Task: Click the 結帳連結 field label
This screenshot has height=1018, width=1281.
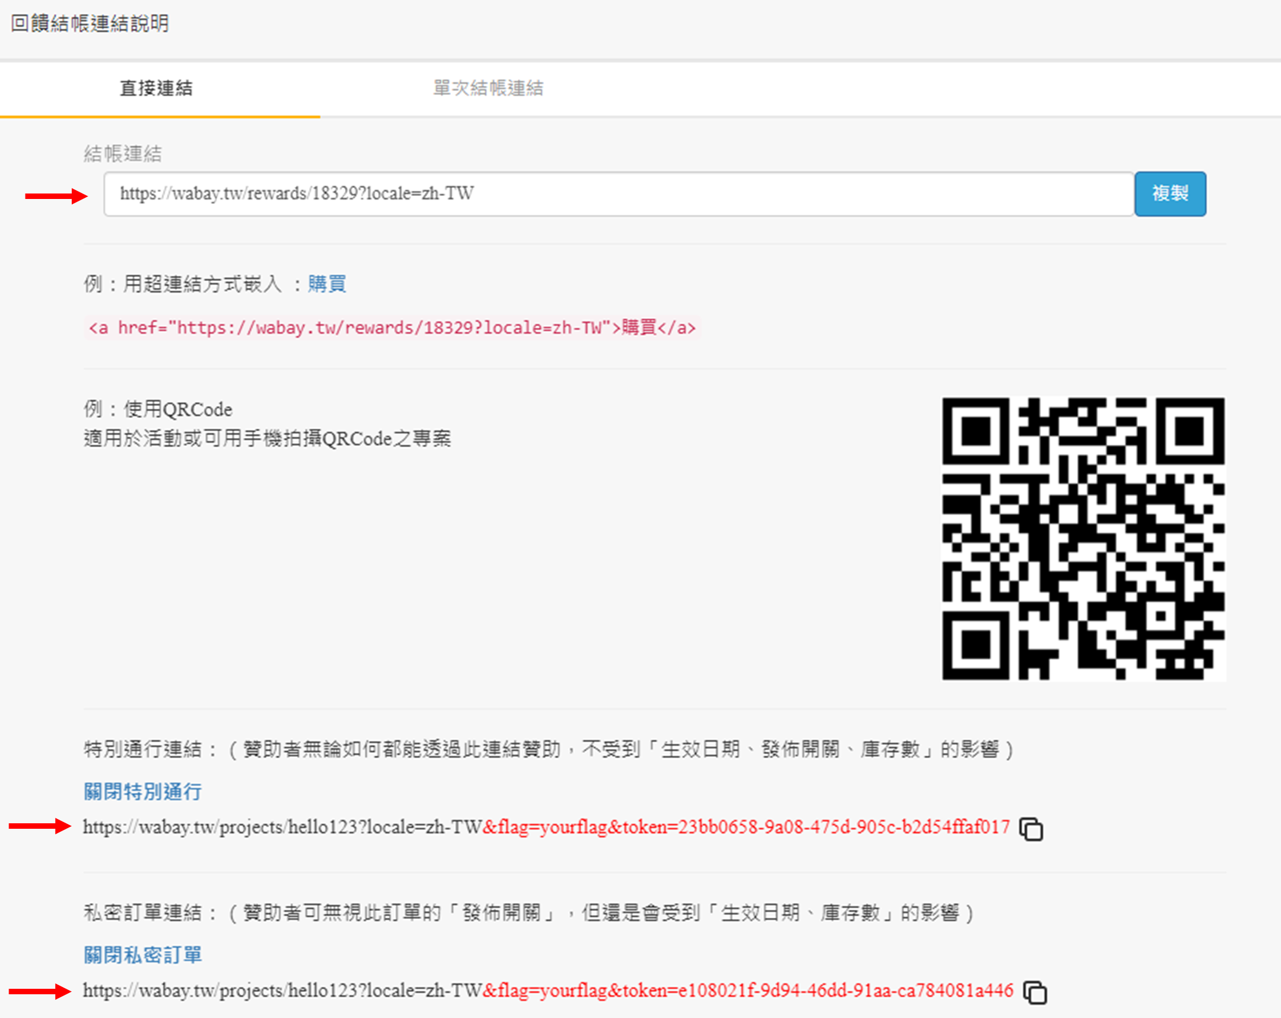Action: 123,154
